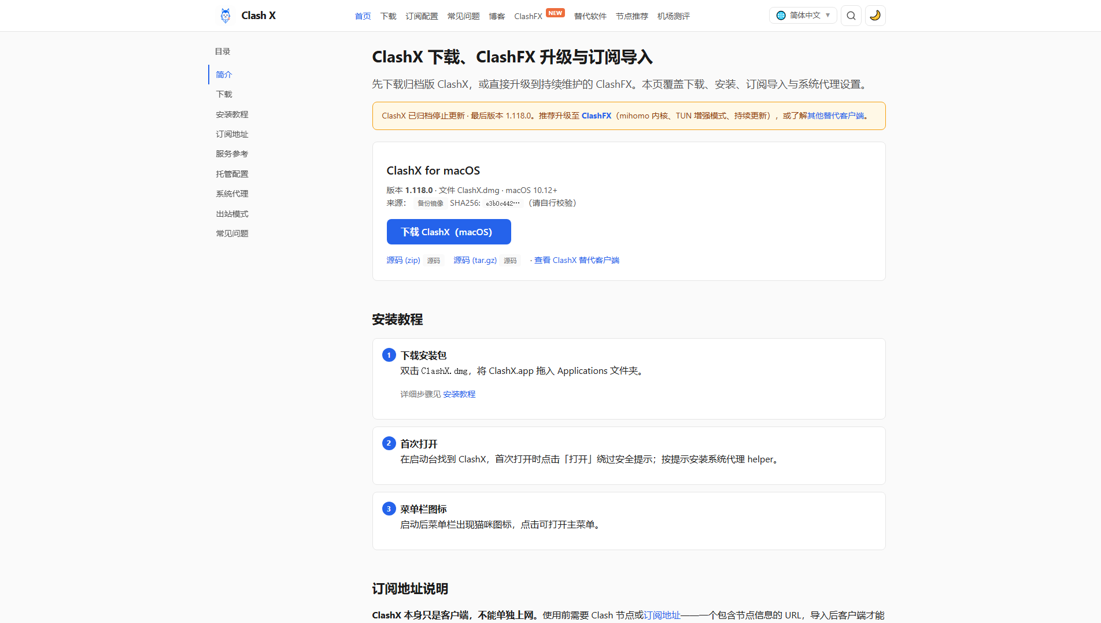Open 机场测评 in top navigation

click(673, 16)
